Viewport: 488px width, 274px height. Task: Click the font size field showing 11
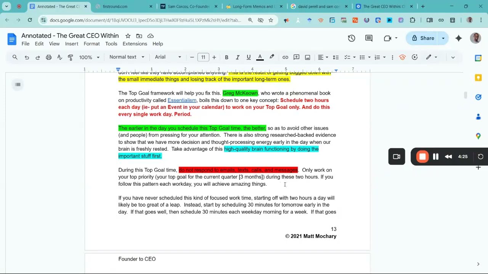click(203, 57)
